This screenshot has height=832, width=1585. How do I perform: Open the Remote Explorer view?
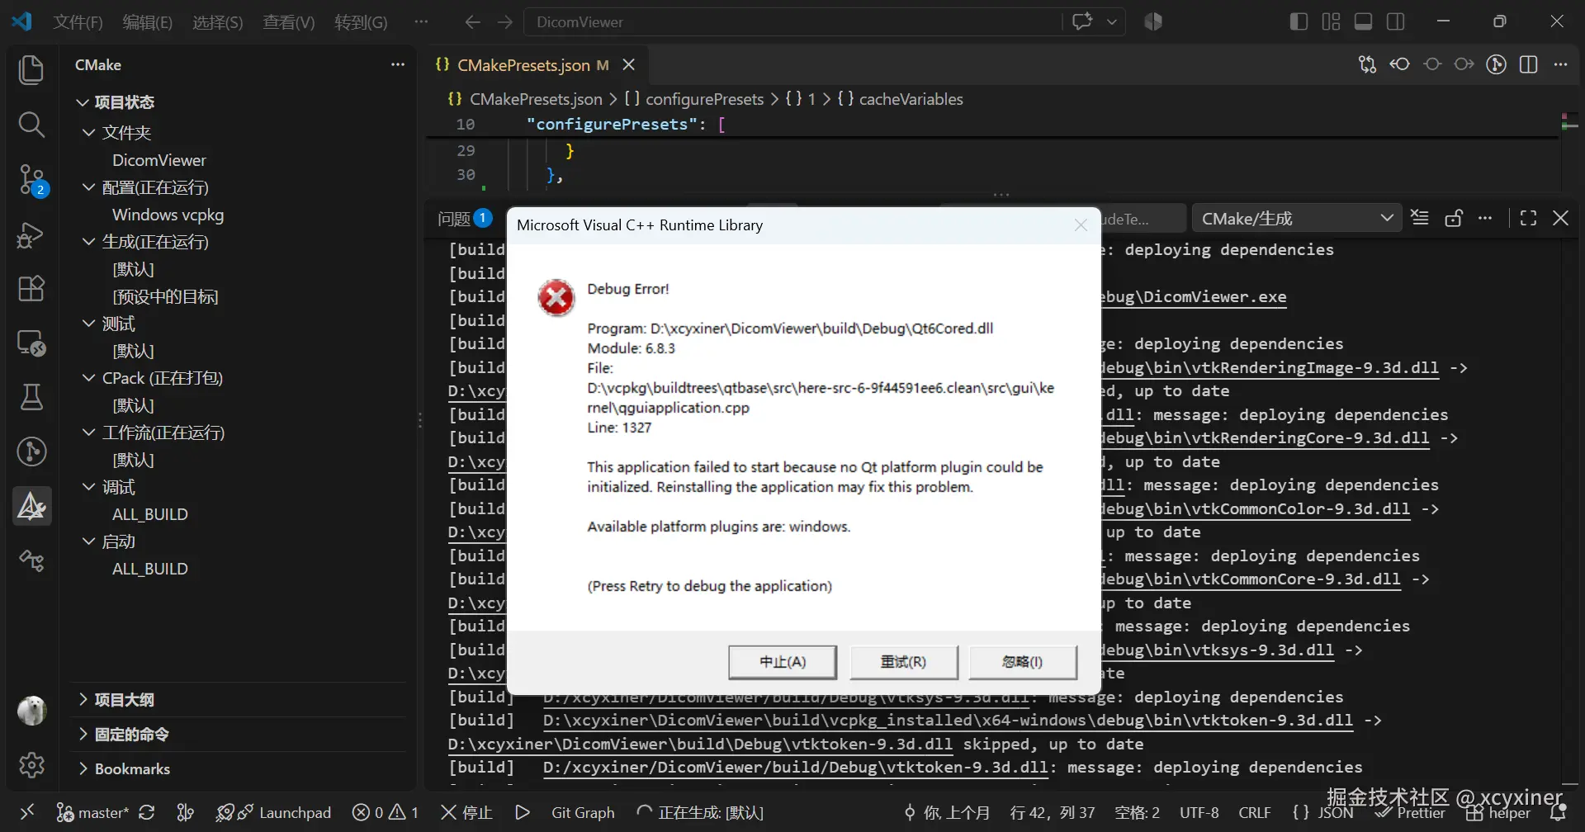click(31, 343)
